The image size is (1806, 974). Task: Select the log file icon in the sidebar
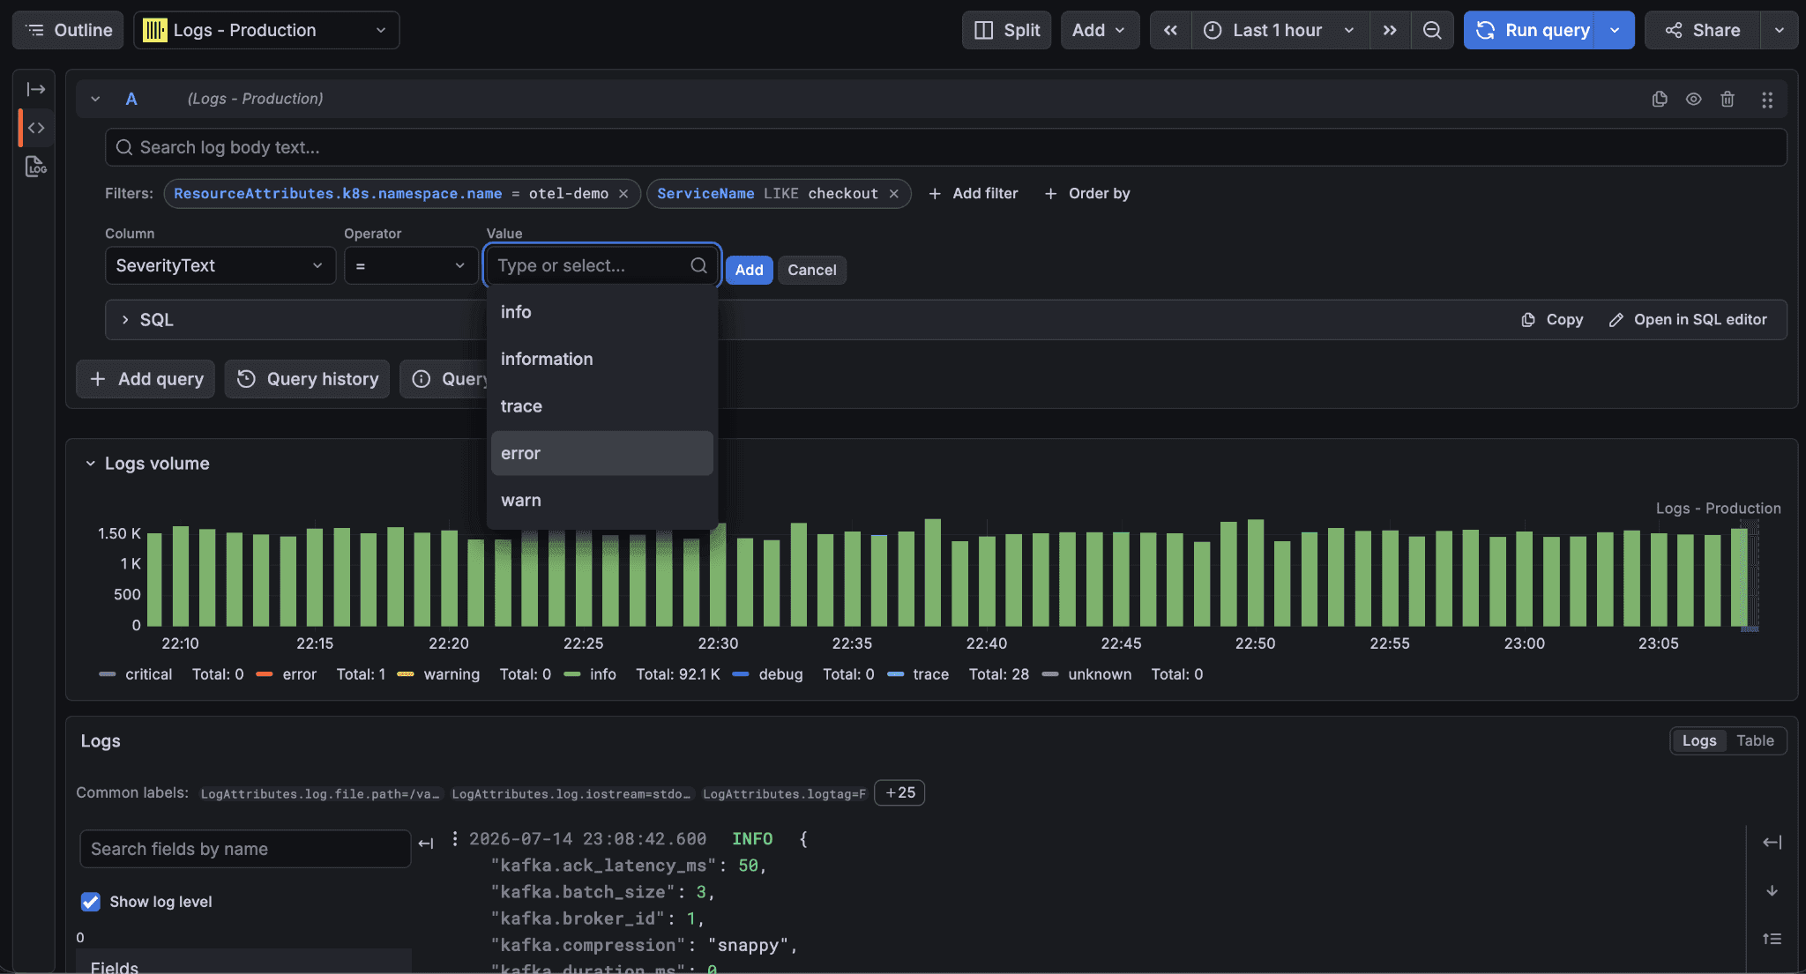(x=36, y=167)
